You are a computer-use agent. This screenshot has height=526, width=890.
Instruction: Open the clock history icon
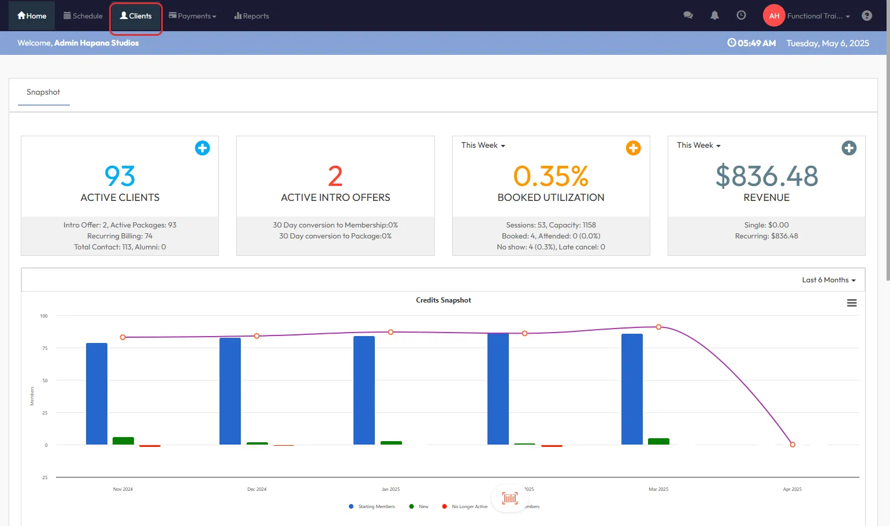point(741,16)
